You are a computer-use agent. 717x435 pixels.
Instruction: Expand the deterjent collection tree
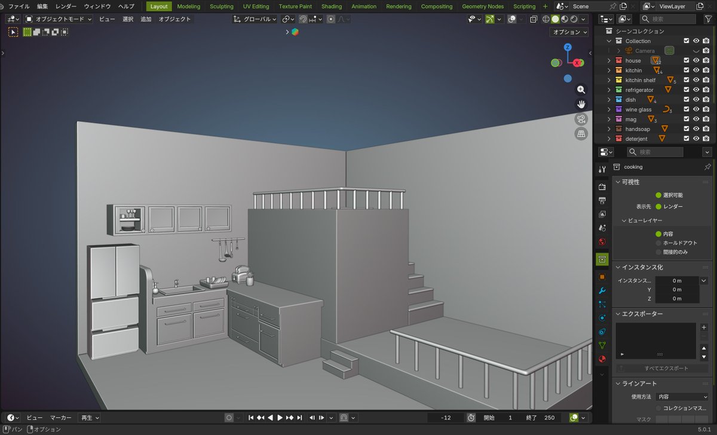pos(609,139)
